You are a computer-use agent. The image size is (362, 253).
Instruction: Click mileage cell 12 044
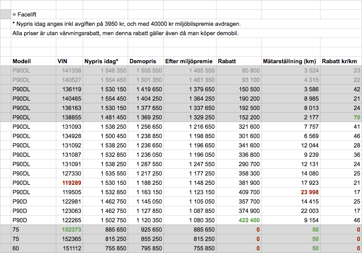tap(291, 145)
